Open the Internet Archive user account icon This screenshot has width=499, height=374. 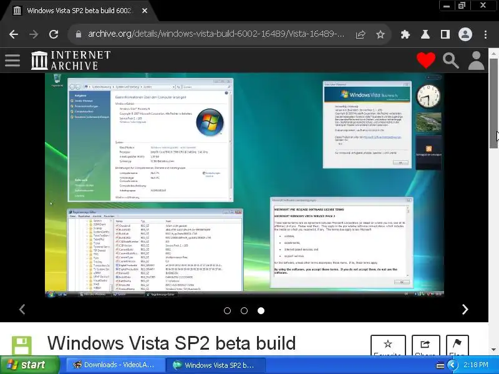click(x=476, y=60)
